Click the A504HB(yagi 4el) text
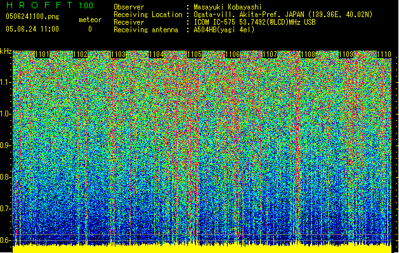This screenshot has height=253, width=399. coord(224,30)
